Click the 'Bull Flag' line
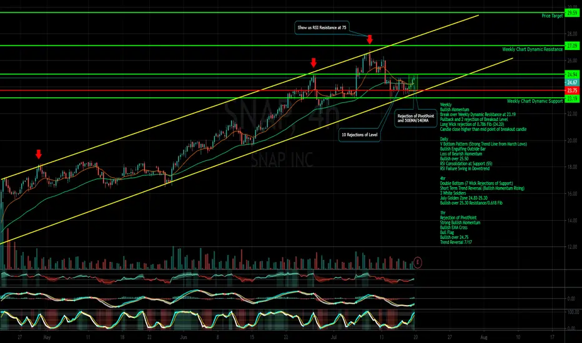This screenshot has width=582, height=343. (447, 233)
